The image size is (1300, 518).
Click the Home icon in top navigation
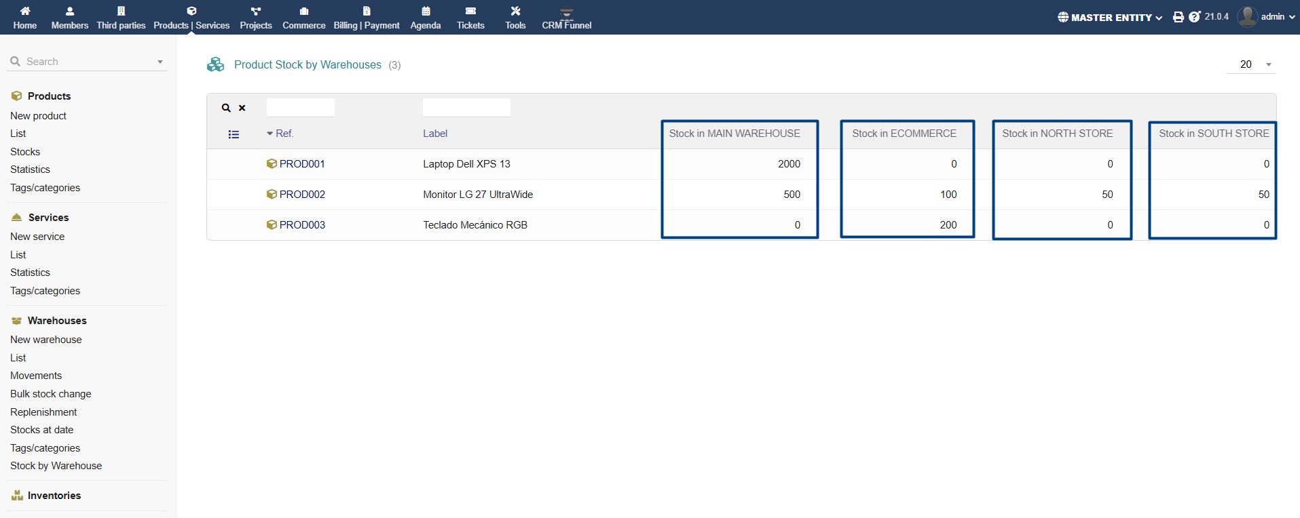[x=25, y=12]
